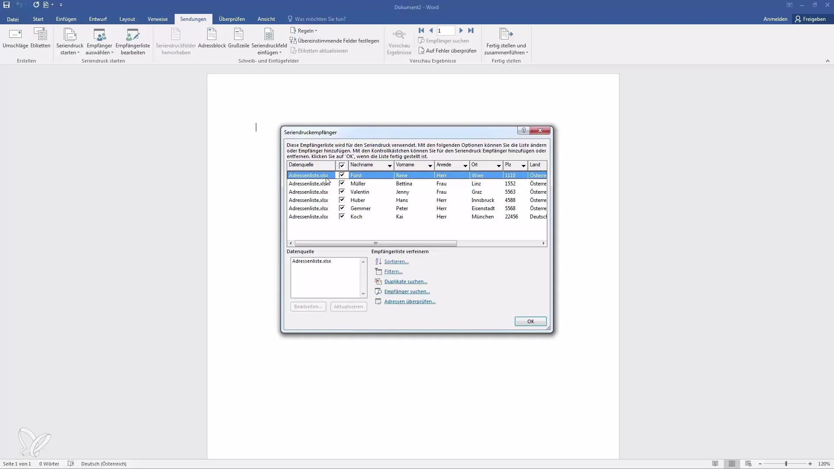Image resolution: width=834 pixels, height=469 pixels.
Task: Click the Aktualisieren button
Action: click(348, 306)
